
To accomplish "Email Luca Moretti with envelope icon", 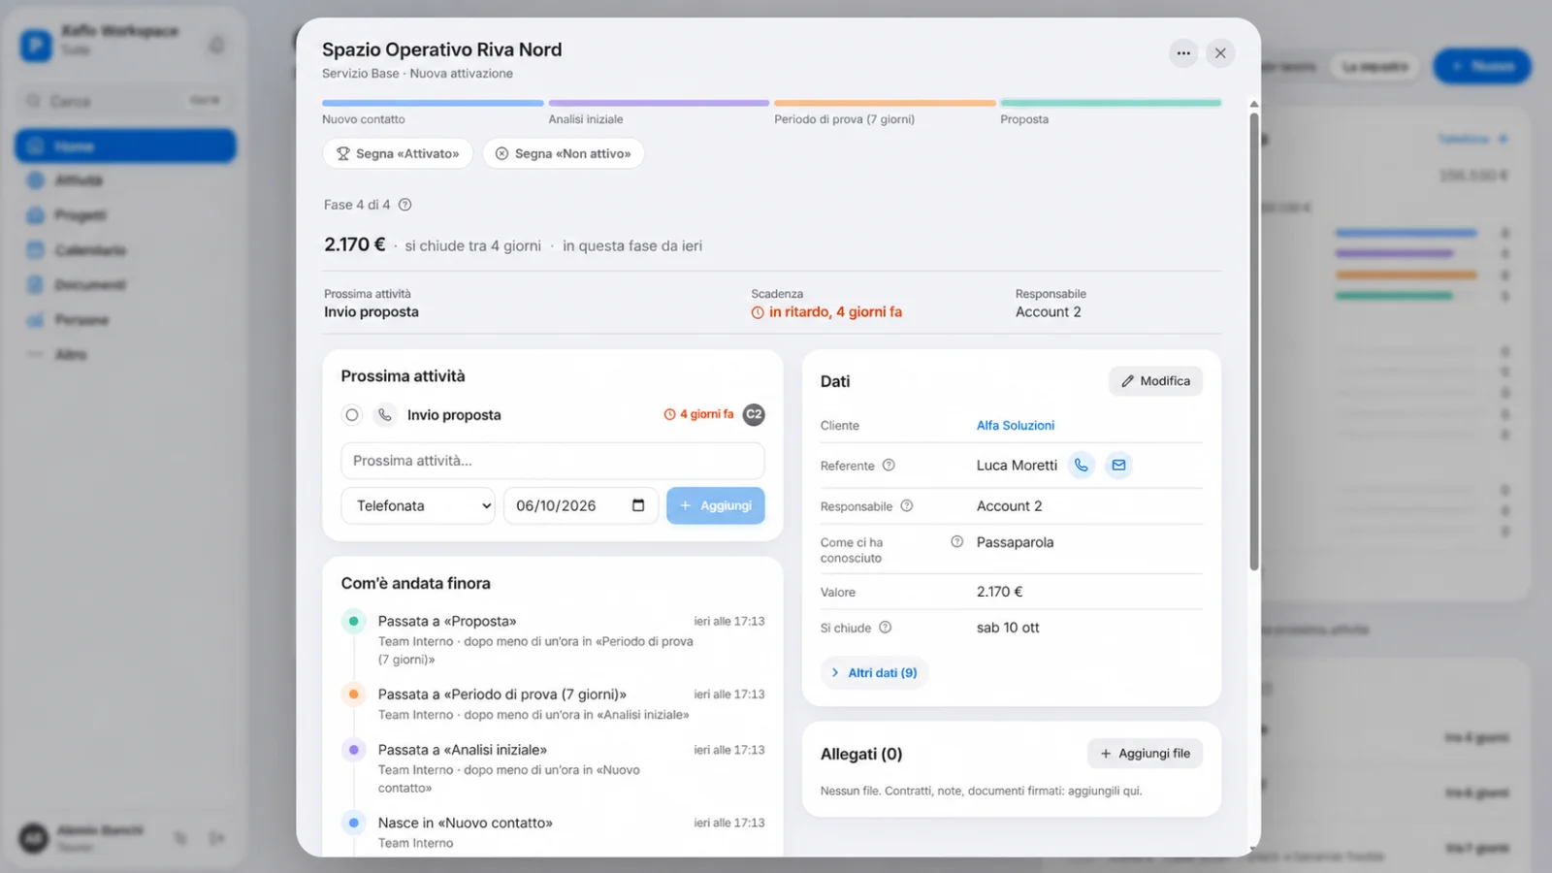I will [1118, 466].
